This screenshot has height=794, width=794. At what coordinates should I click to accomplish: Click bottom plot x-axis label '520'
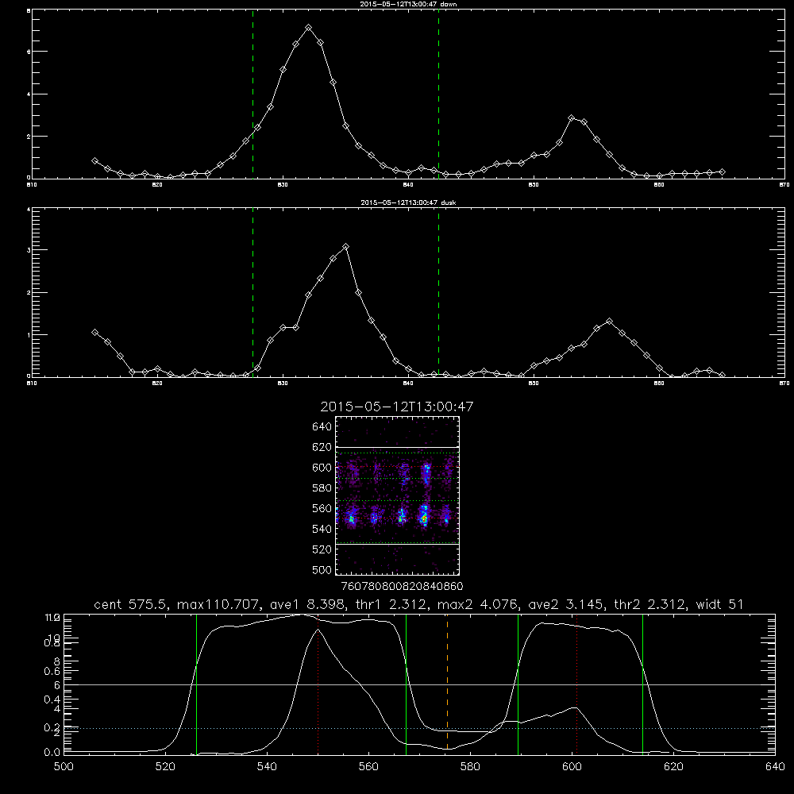pos(165,767)
